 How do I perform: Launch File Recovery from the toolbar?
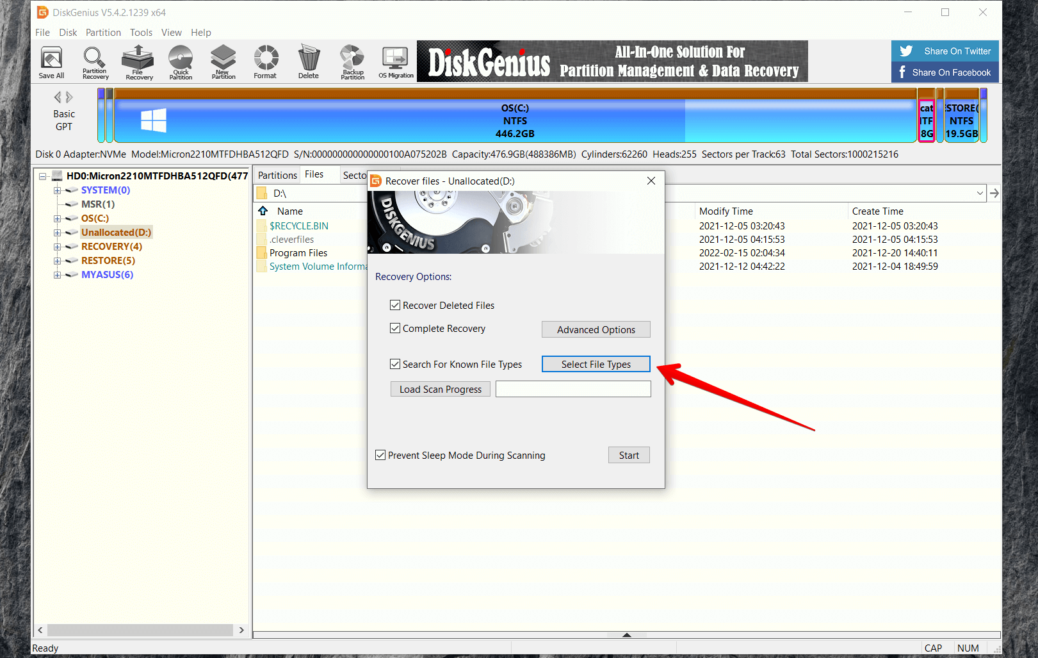pyautogui.click(x=138, y=62)
